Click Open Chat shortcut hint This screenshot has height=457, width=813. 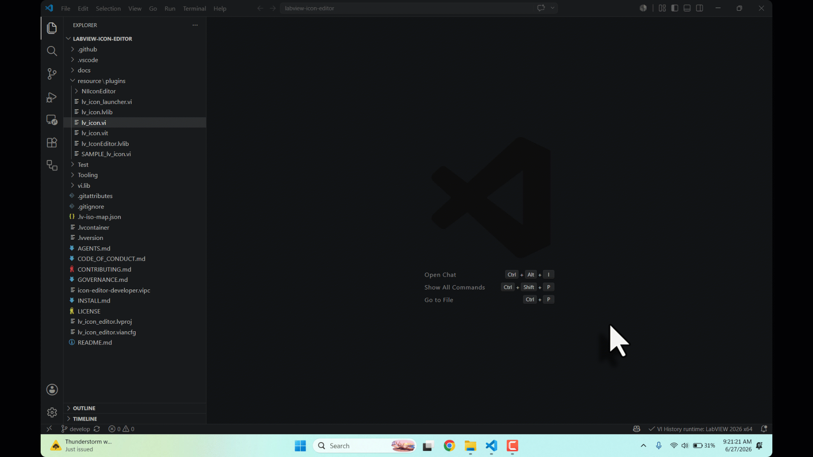coord(440,275)
